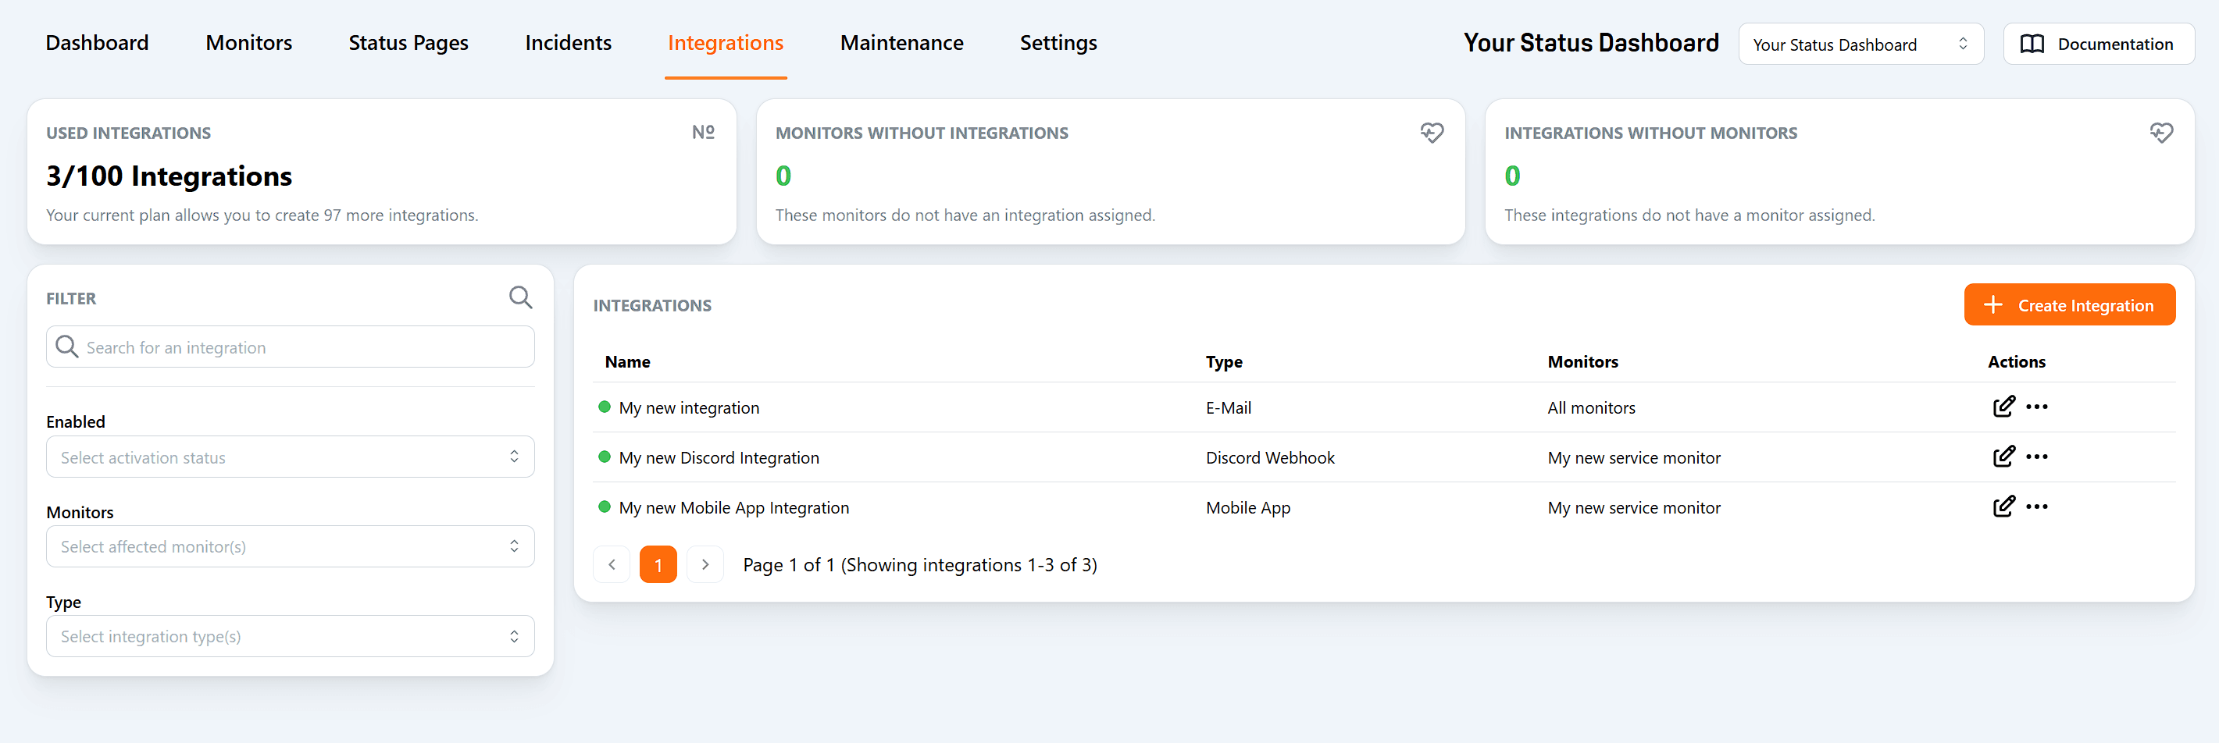This screenshot has width=2219, height=743.
Task: Open the "Select affected monitor(s)" dropdown
Action: [x=291, y=546]
